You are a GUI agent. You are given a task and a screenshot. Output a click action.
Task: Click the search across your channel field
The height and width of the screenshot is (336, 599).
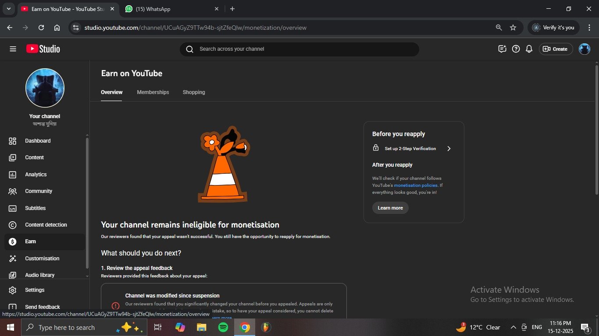click(299, 49)
